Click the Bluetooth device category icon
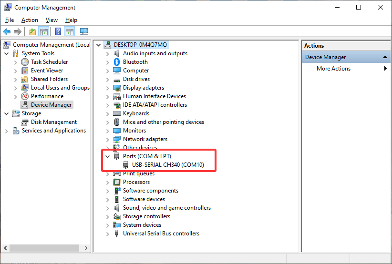The width and height of the screenshot is (392, 264). coord(117,62)
